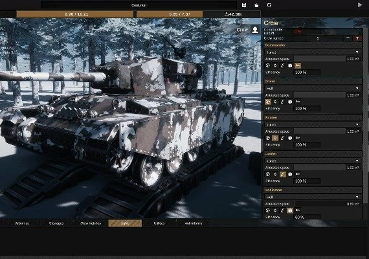Switch to the Stowages tab
Screen dimensions: 369x259
click(56, 223)
